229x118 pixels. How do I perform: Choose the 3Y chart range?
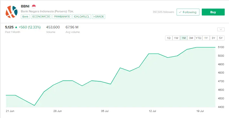(x=213, y=38)
